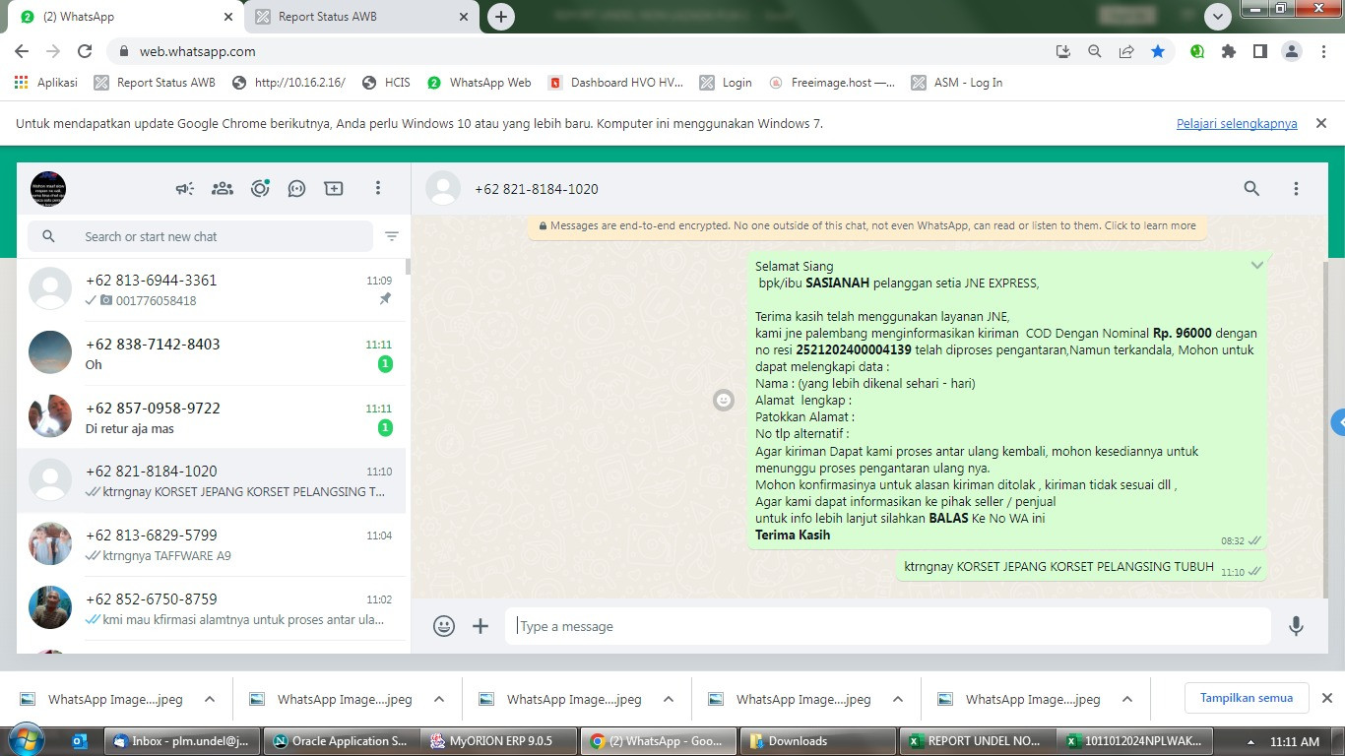Dismiss the Chrome update notice bar

coord(1321,123)
